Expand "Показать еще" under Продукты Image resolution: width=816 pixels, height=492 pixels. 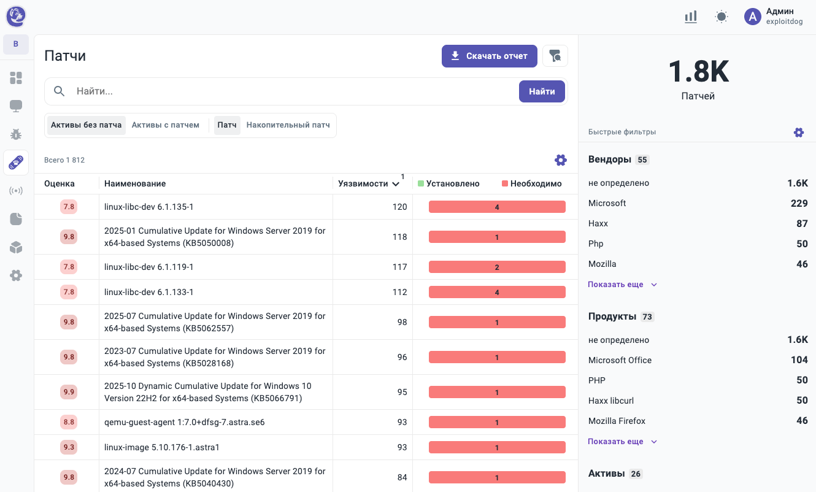622,442
